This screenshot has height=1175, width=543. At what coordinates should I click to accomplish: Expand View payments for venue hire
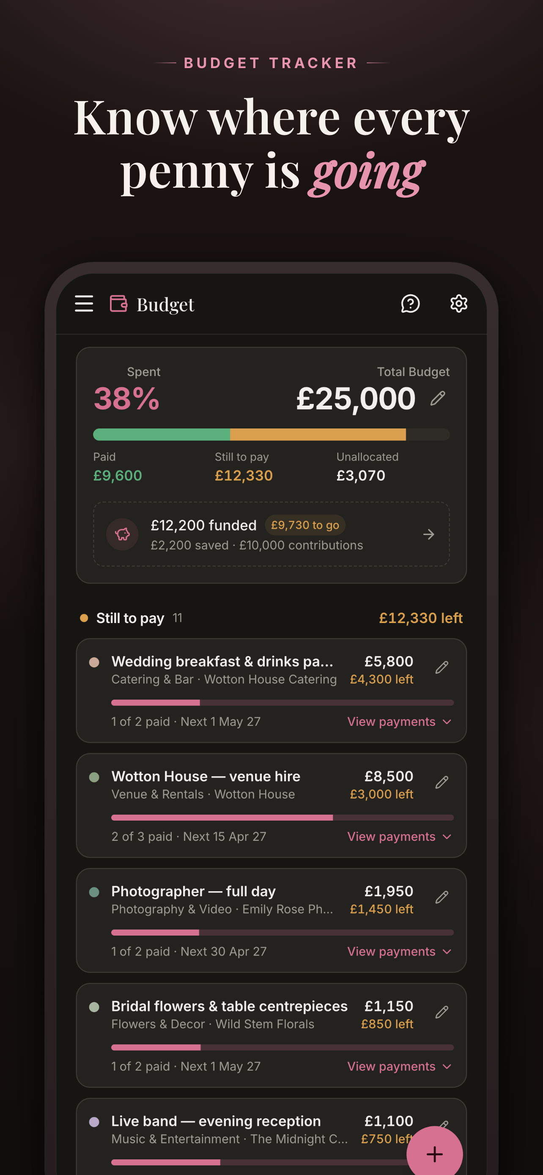tap(399, 837)
